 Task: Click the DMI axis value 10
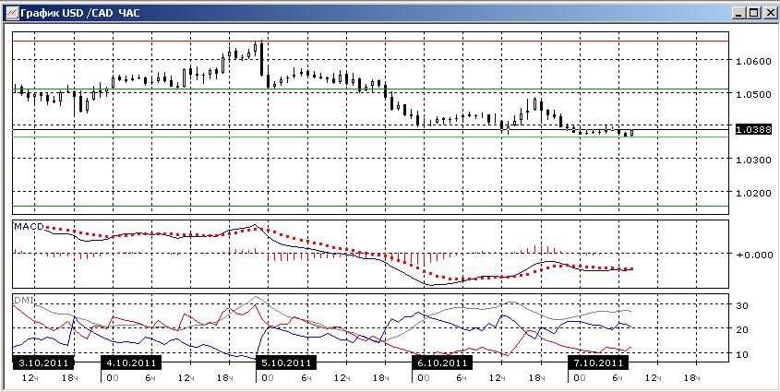(743, 354)
